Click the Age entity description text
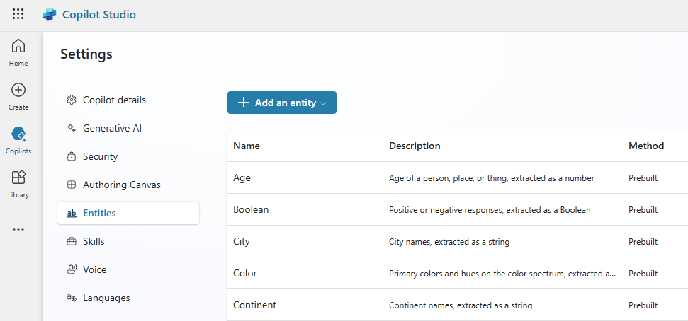The height and width of the screenshot is (321, 688). [492, 178]
